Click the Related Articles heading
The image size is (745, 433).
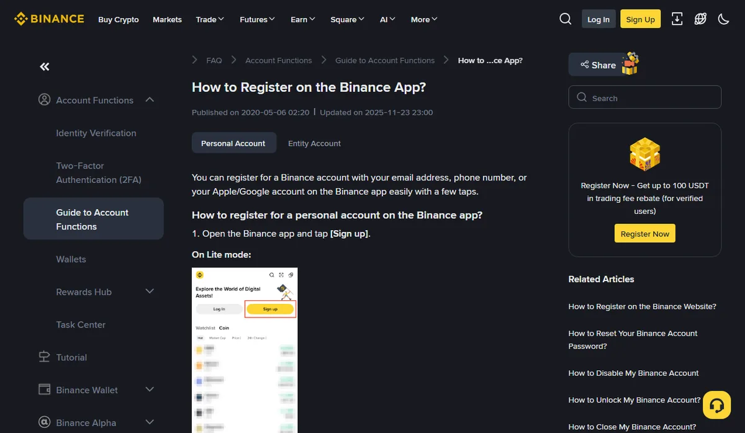[602, 279]
